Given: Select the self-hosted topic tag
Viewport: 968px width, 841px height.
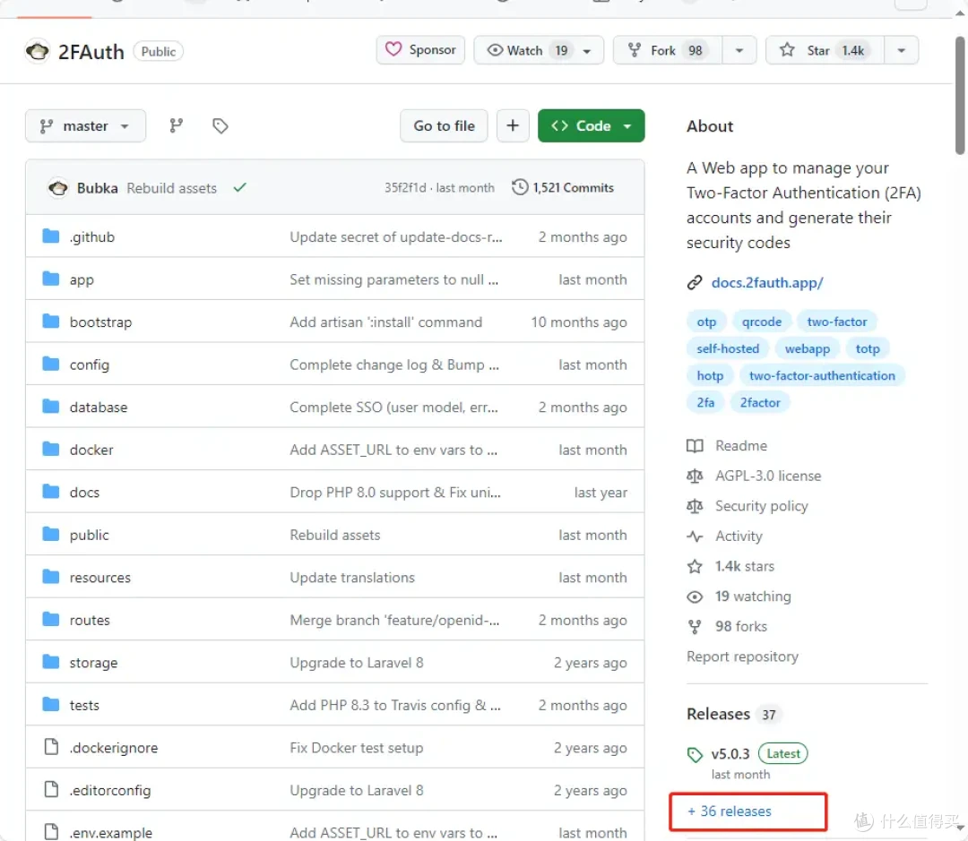Looking at the screenshot, I should tap(728, 348).
